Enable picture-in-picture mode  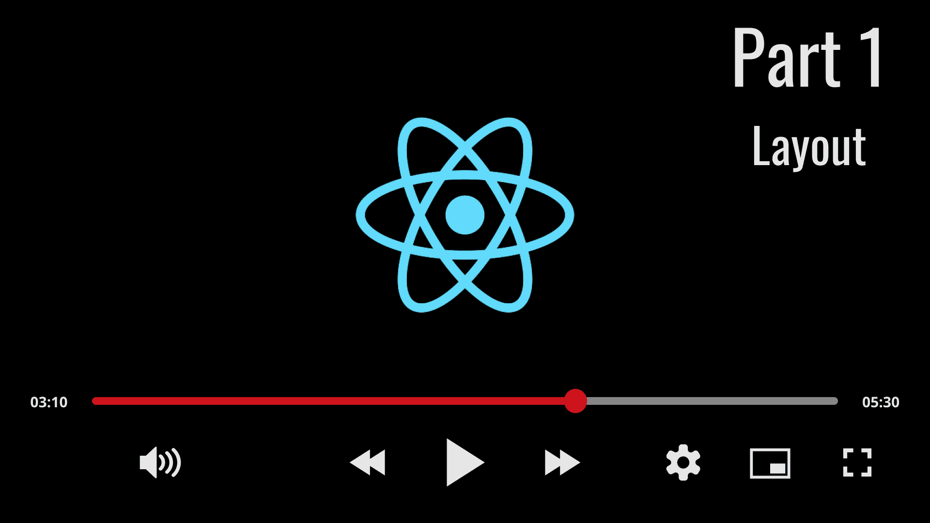click(770, 462)
